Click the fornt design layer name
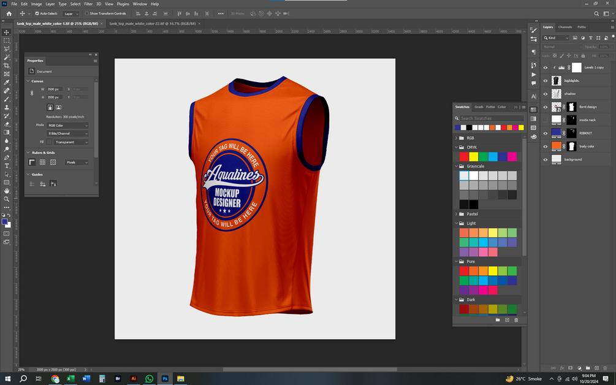616x385 pixels. pyautogui.click(x=588, y=107)
